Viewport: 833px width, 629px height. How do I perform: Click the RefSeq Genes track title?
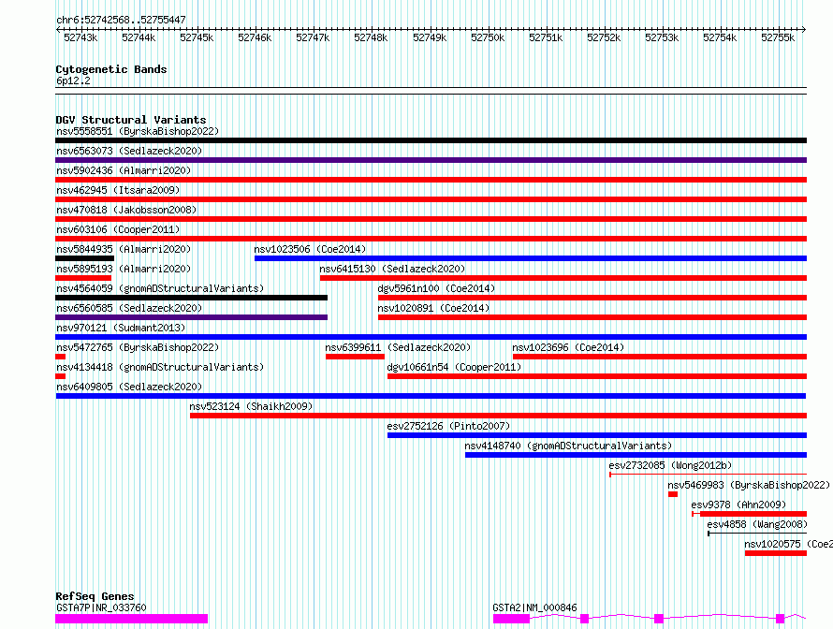[95, 596]
